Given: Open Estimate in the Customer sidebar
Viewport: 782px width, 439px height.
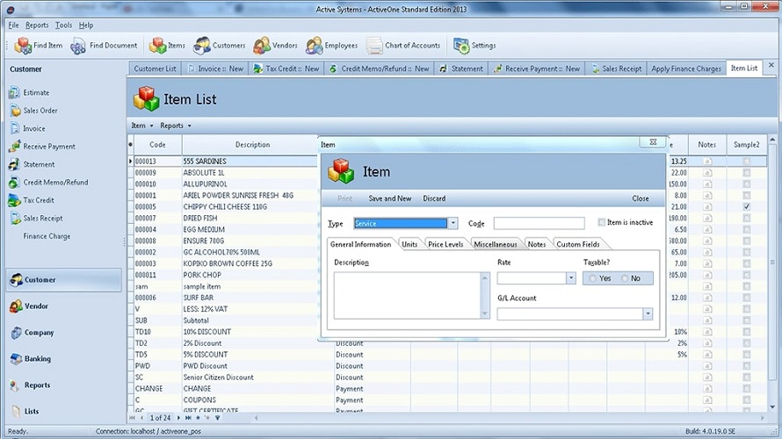Looking at the screenshot, I should pyautogui.click(x=29, y=93).
